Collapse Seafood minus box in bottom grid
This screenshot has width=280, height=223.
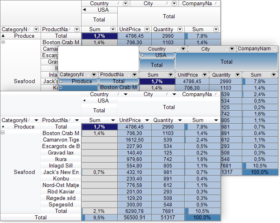(3, 132)
